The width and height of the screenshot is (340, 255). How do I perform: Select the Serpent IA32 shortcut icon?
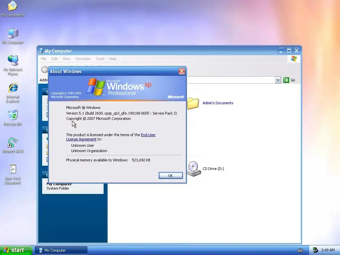click(x=13, y=145)
